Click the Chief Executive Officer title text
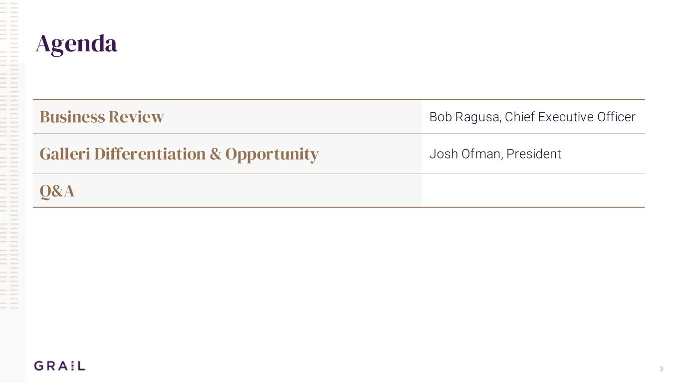 pyautogui.click(x=570, y=117)
